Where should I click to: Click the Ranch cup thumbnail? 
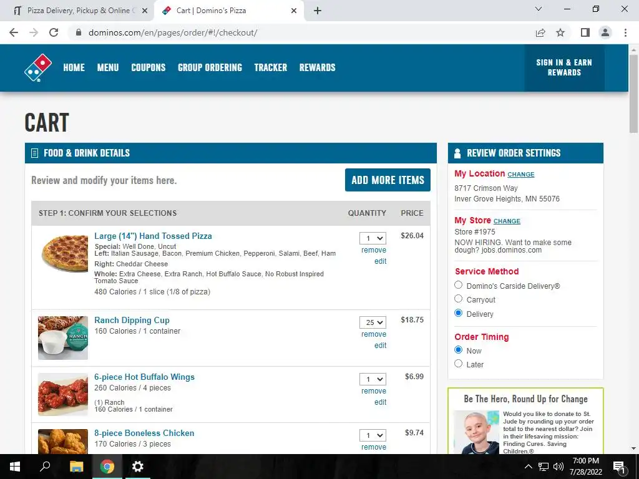[63, 338]
